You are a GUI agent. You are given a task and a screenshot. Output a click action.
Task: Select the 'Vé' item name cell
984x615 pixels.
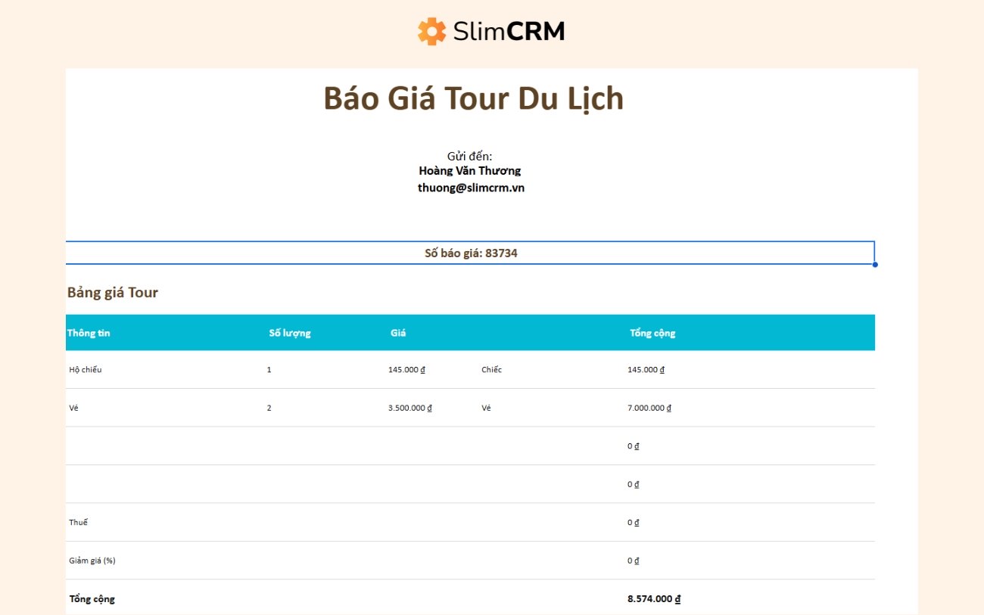coord(73,408)
